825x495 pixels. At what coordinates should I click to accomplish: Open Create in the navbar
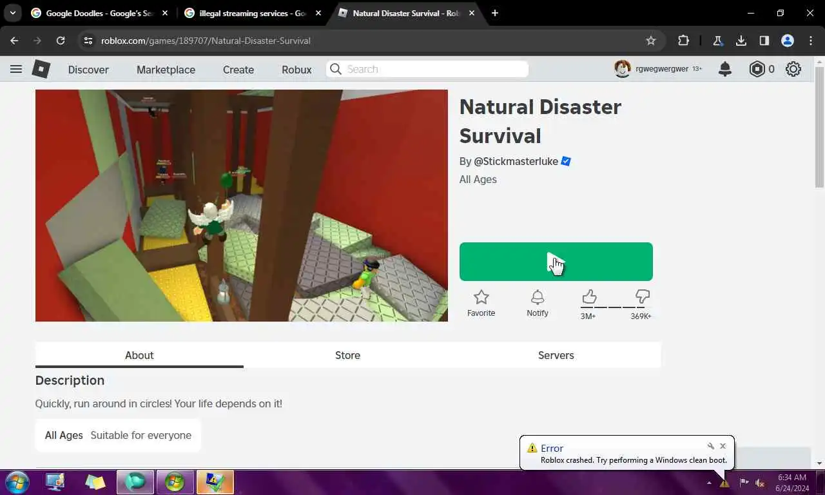(x=238, y=70)
